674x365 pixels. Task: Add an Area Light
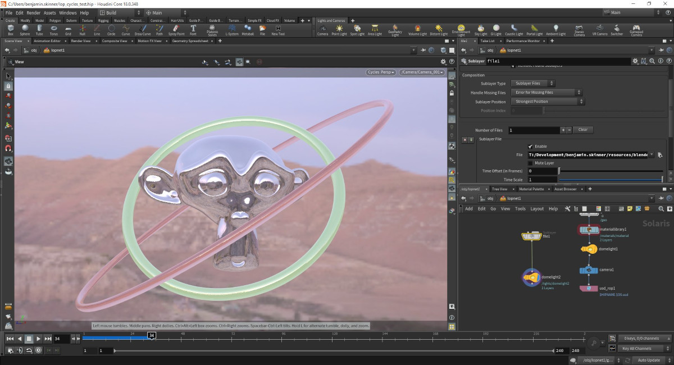click(375, 29)
